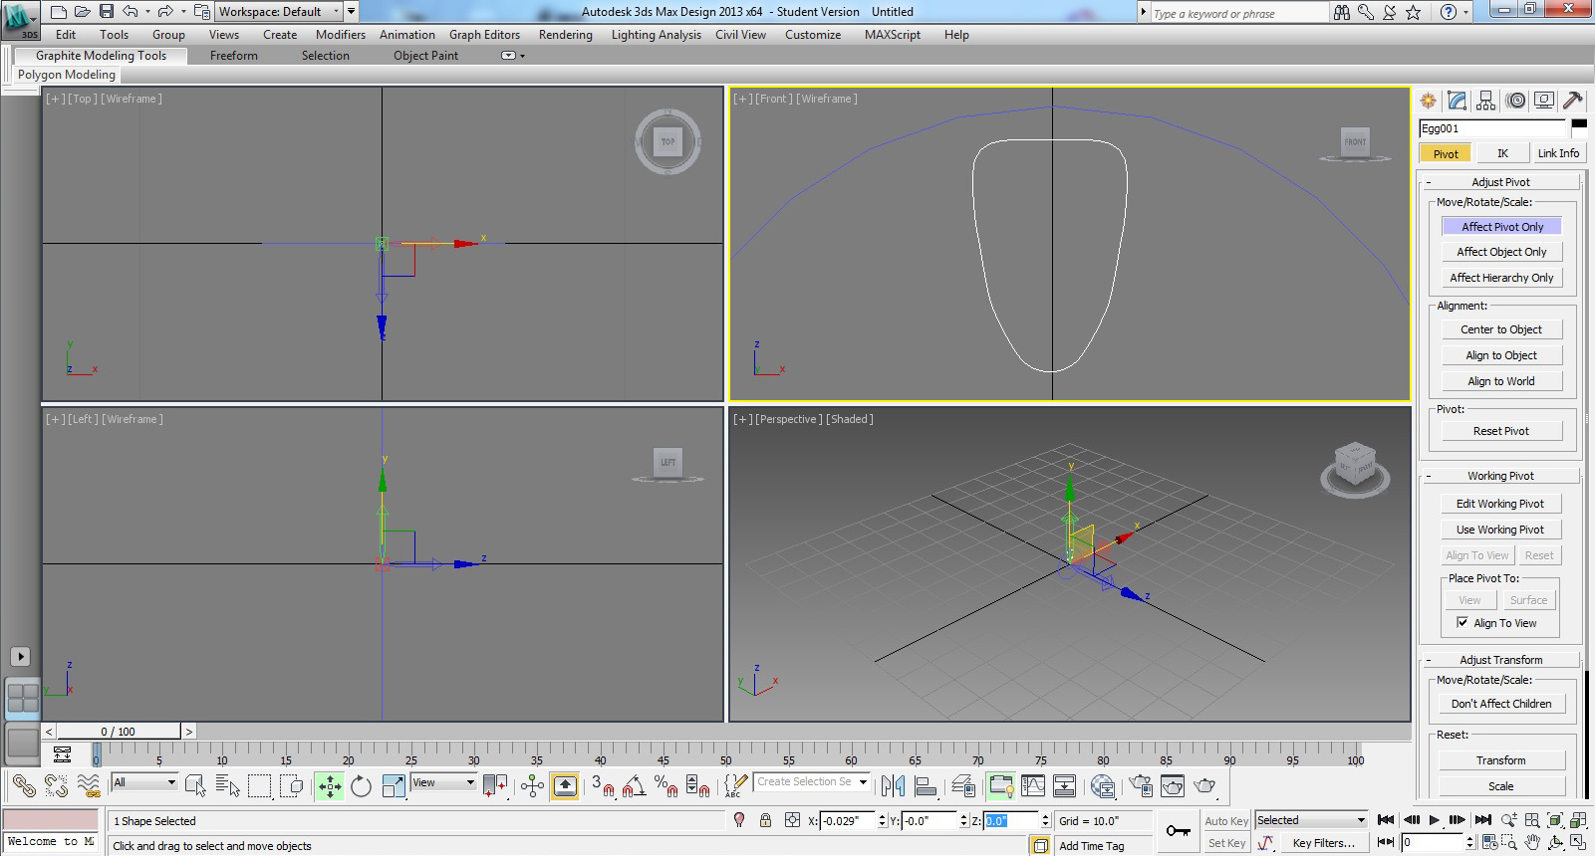Activate the Select Object arrow tool
1595x856 pixels.
coord(195,786)
